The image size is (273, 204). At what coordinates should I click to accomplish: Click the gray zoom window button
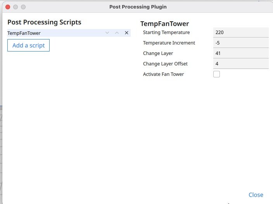coord(23,7)
